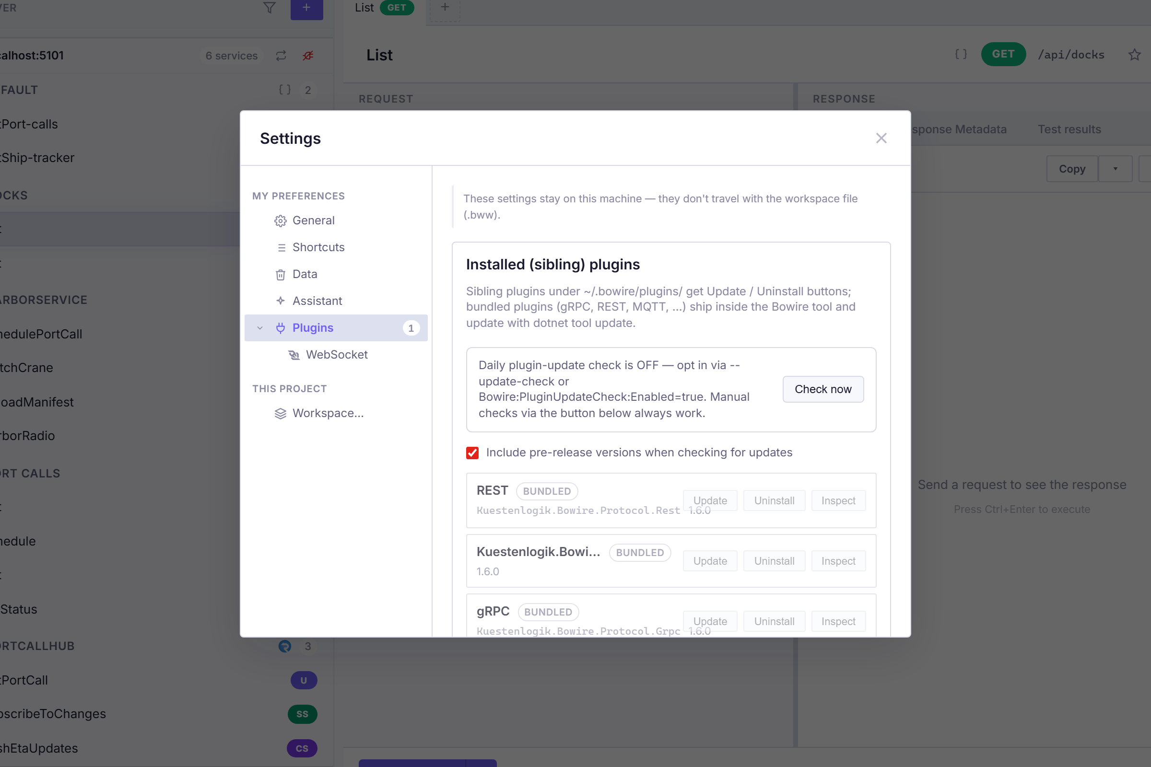This screenshot has width=1151, height=767.
Task: Open the Copy dropdown arrow
Action: [x=1116, y=169]
